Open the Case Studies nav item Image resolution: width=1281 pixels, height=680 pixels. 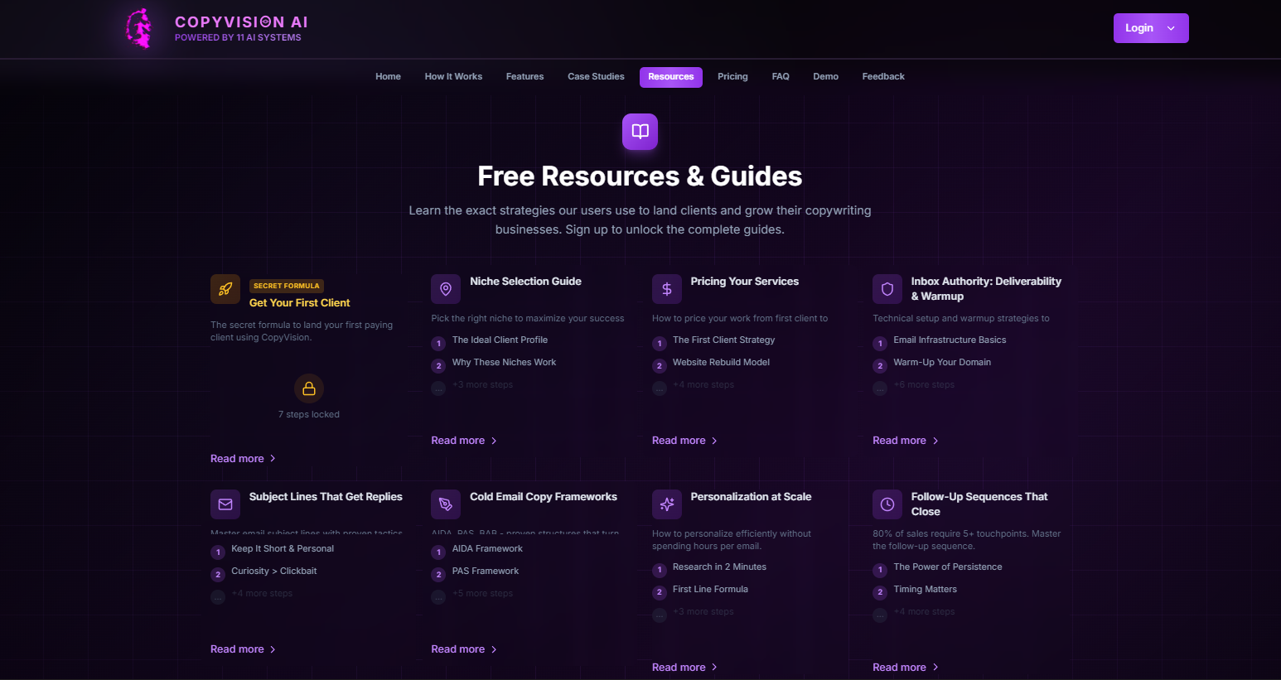tap(596, 77)
